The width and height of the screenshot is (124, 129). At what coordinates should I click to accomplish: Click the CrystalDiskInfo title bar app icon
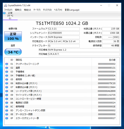(x=6, y=5)
